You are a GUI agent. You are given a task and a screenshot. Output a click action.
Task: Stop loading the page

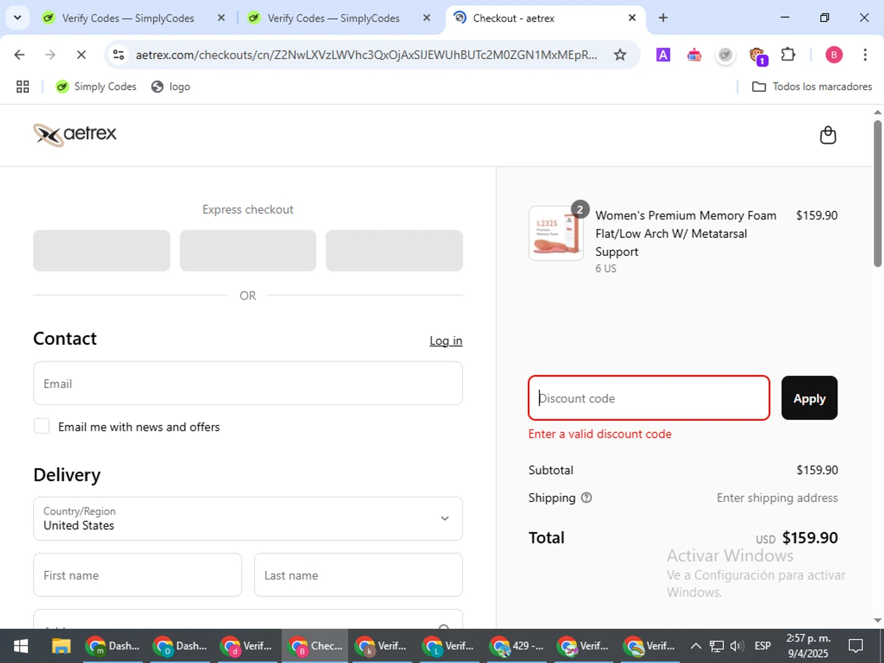pyautogui.click(x=81, y=55)
